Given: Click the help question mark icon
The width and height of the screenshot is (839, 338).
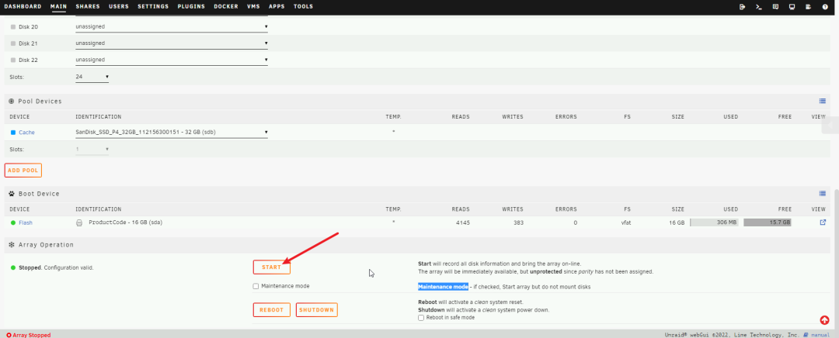Looking at the screenshot, I should click(x=825, y=6).
